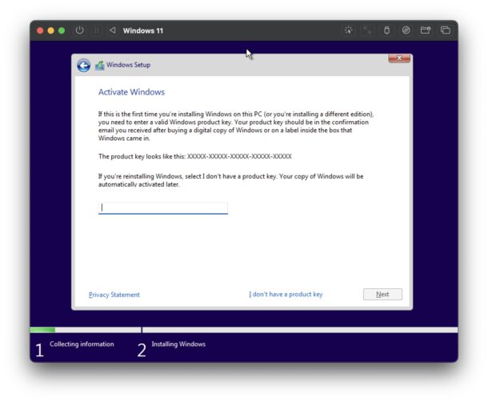Maximize the VM window with green button
This screenshot has height=402, width=488.
tap(62, 30)
